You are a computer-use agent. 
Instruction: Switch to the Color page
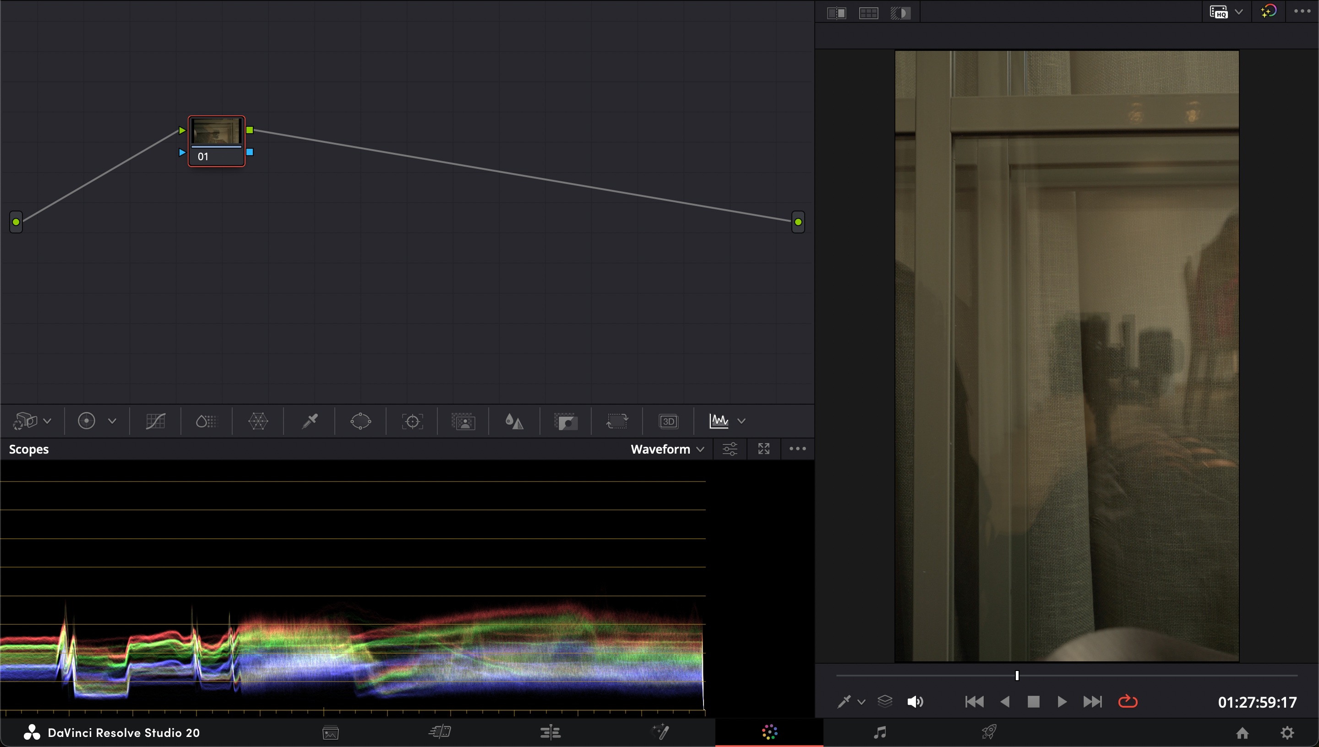coord(769,732)
